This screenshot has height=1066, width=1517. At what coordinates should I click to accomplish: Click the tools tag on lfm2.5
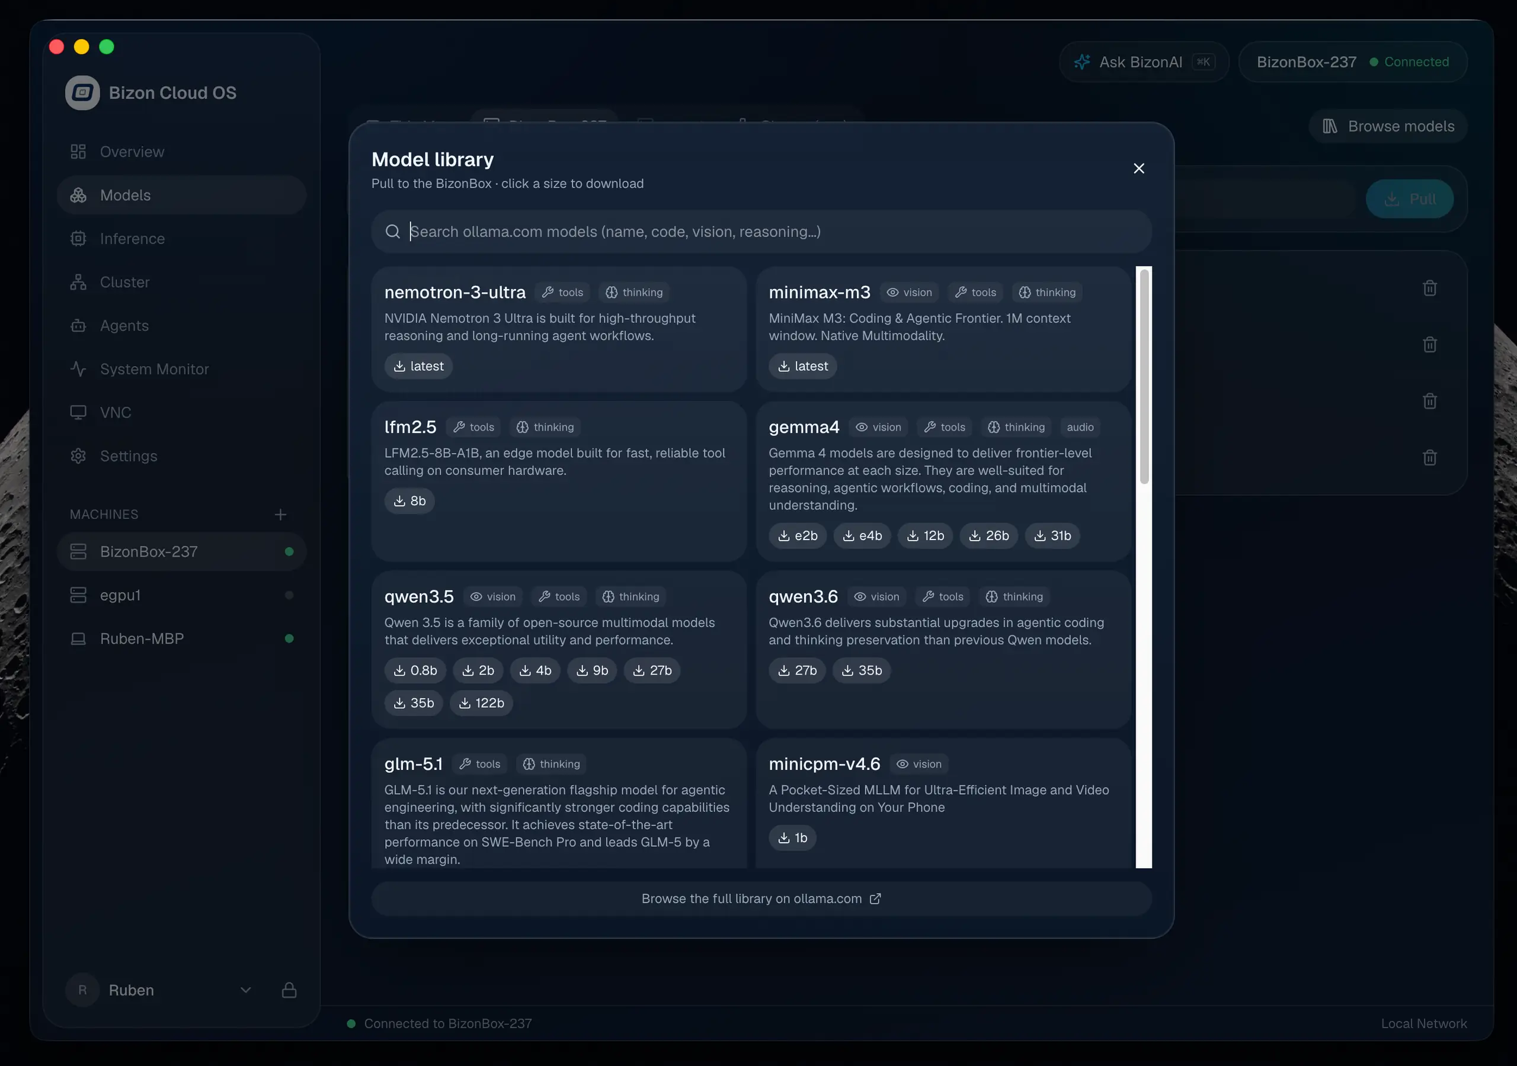tap(473, 428)
